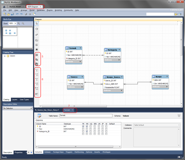Switch to the Foreign Keys tab
185x160 pixels.
click(x=58, y=152)
